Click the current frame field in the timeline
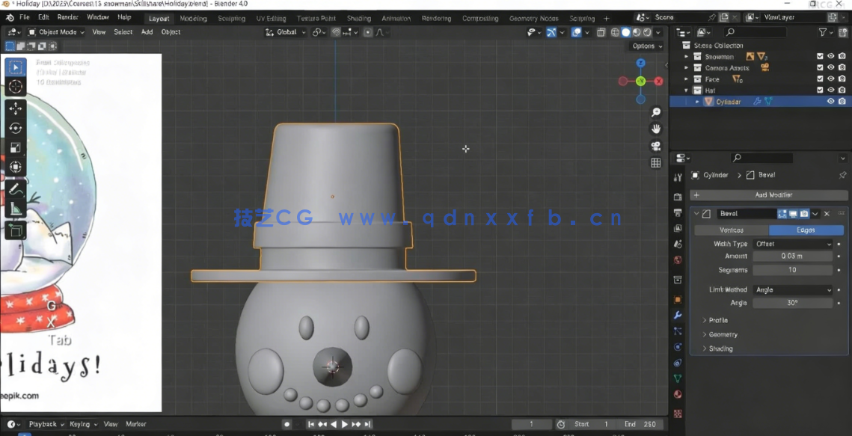 (x=532, y=424)
